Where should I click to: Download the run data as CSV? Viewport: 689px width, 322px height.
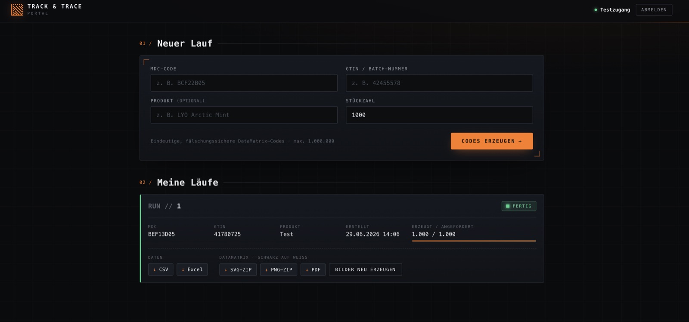pyautogui.click(x=161, y=269)
